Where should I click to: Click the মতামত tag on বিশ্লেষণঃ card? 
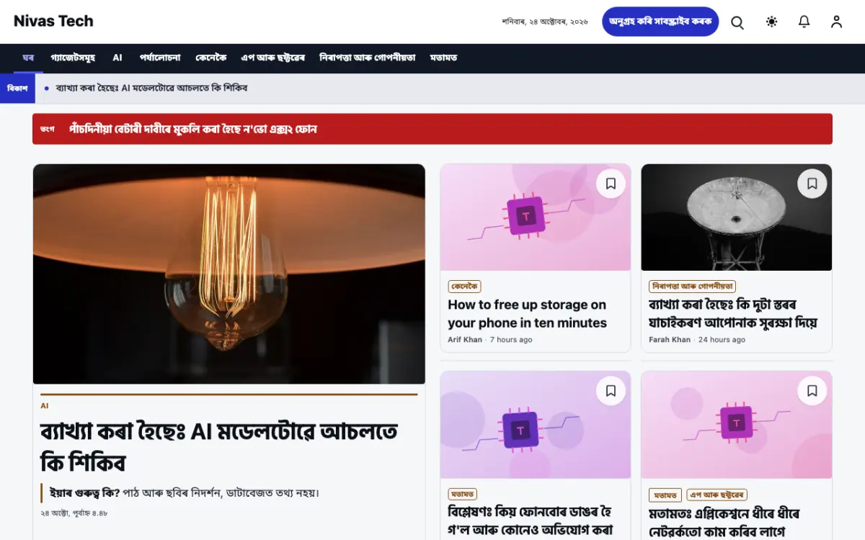point(462,495)
